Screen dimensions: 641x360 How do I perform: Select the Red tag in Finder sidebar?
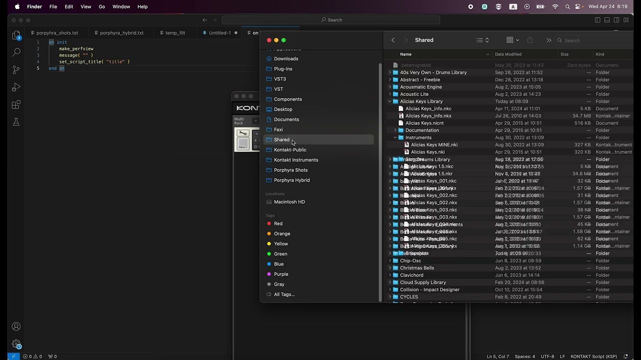pos(278,223)
